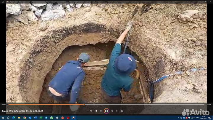This screenshot has height=120, width=213.
Task: Open Windows taskbar search
Action: point(8,118)
